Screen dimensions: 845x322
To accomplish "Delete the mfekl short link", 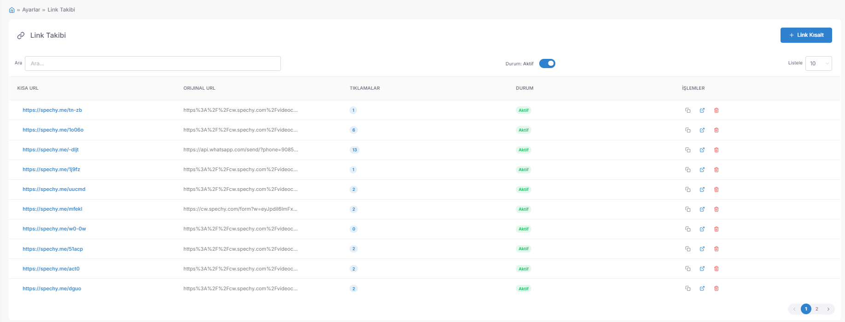I will 717,209.
